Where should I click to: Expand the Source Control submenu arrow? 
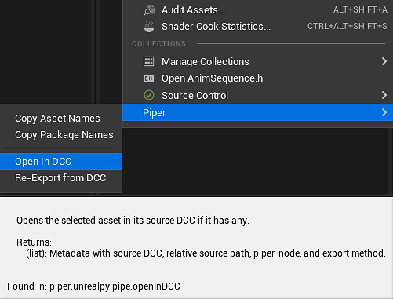[384, 95]
